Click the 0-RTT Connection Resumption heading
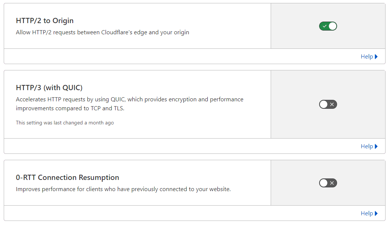Viewport: 390px width, 225px height. click(68, 178)
